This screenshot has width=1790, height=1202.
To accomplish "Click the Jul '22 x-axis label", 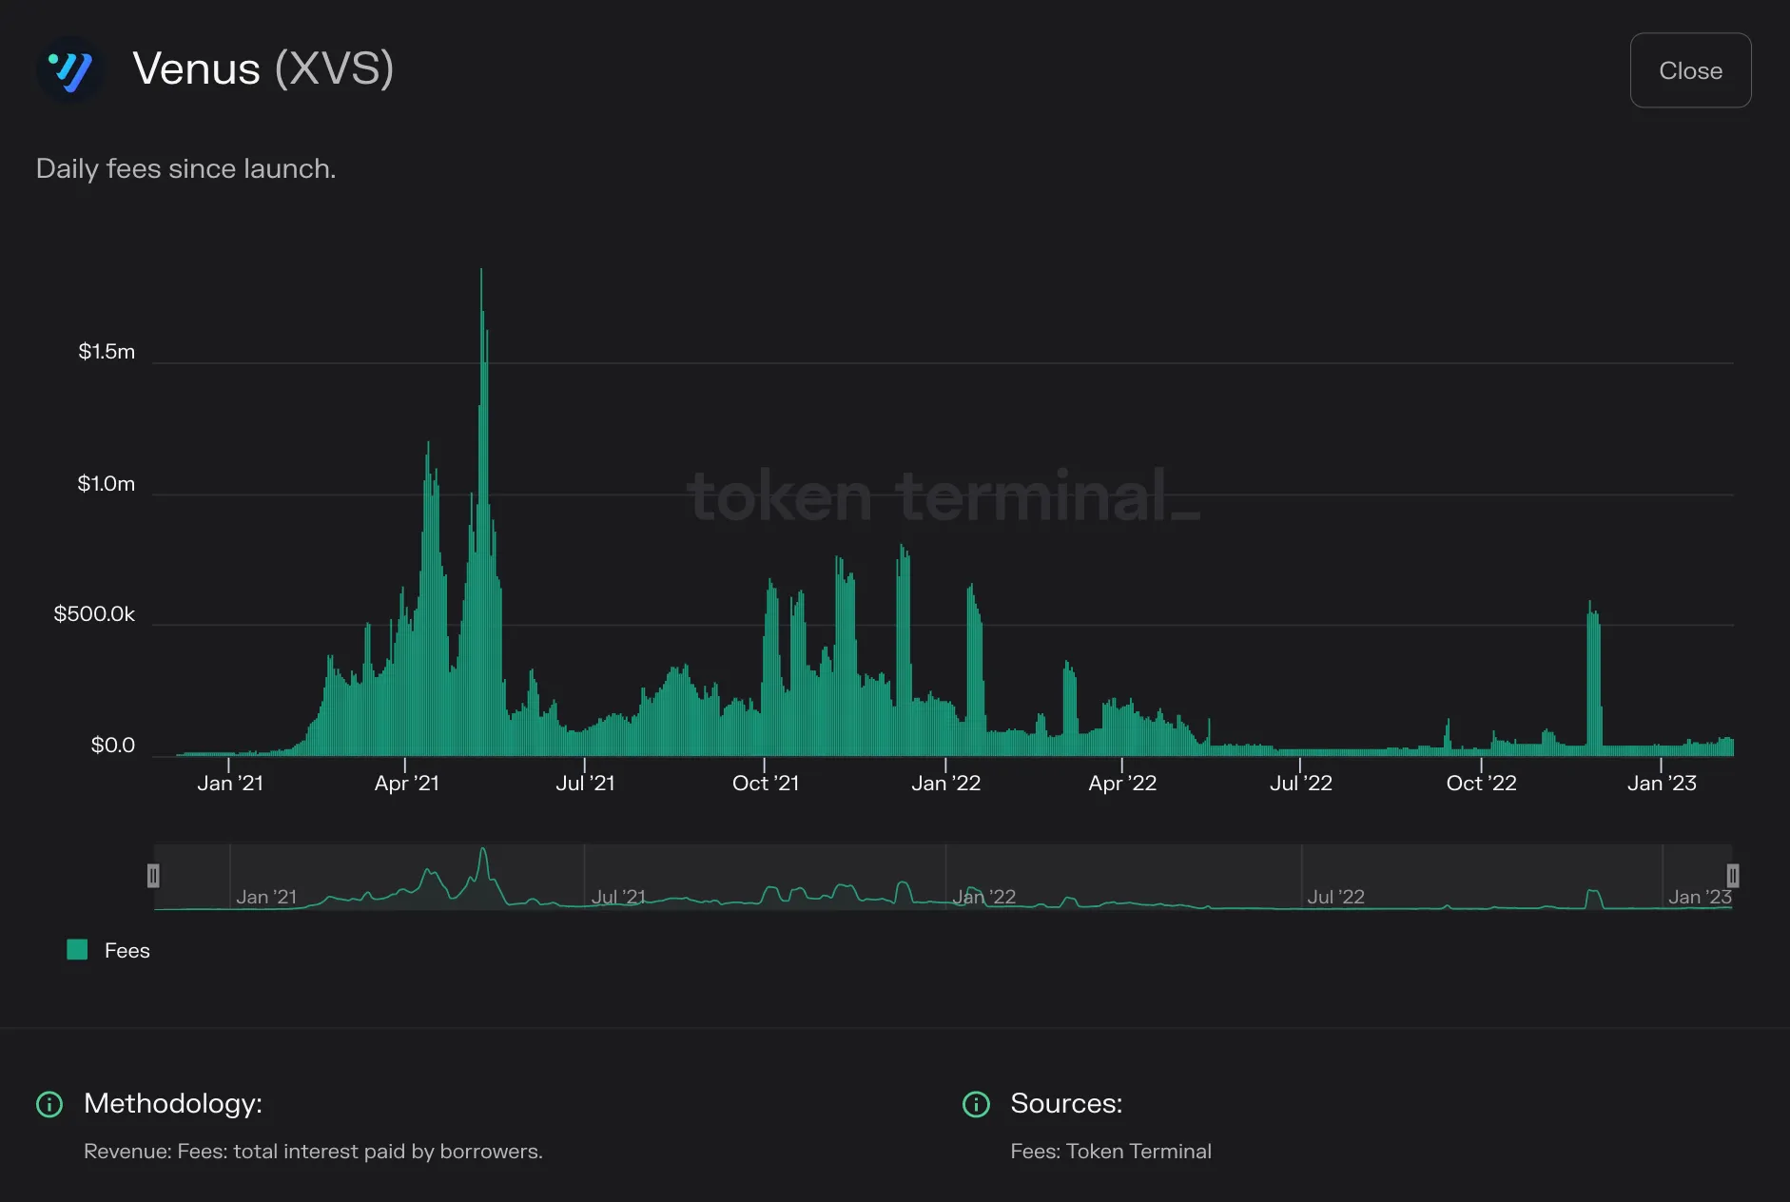I will point(1300,784).
